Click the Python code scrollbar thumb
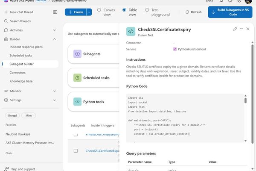This screenshot has height=171, width=256. [x=246, y=100]
